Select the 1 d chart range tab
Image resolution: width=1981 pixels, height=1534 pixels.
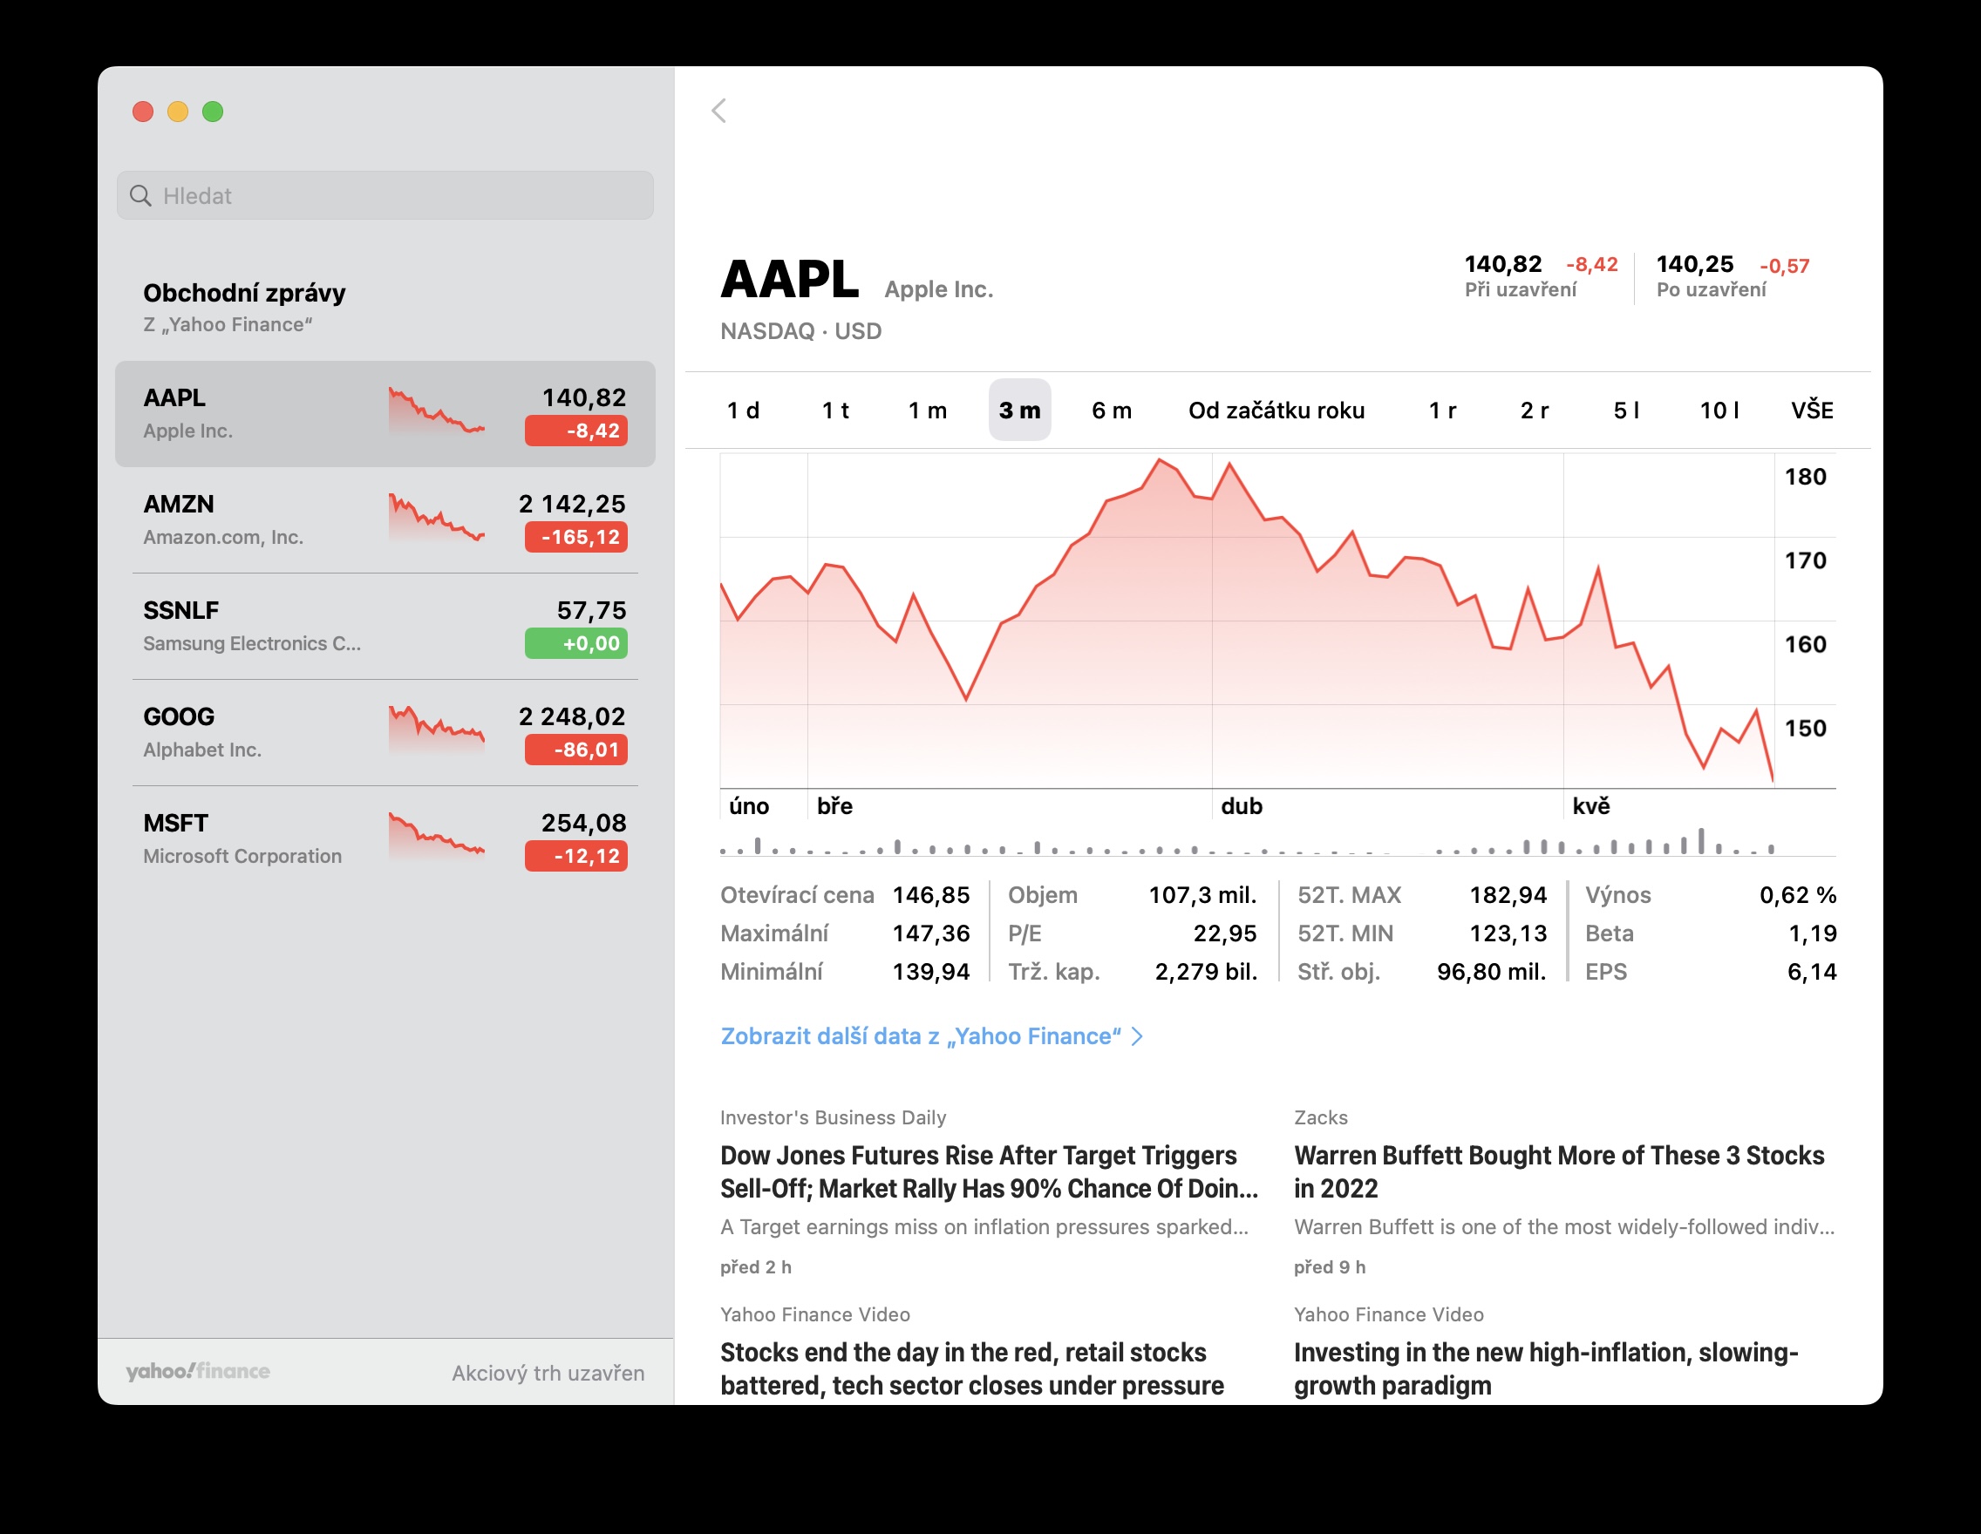743,411
